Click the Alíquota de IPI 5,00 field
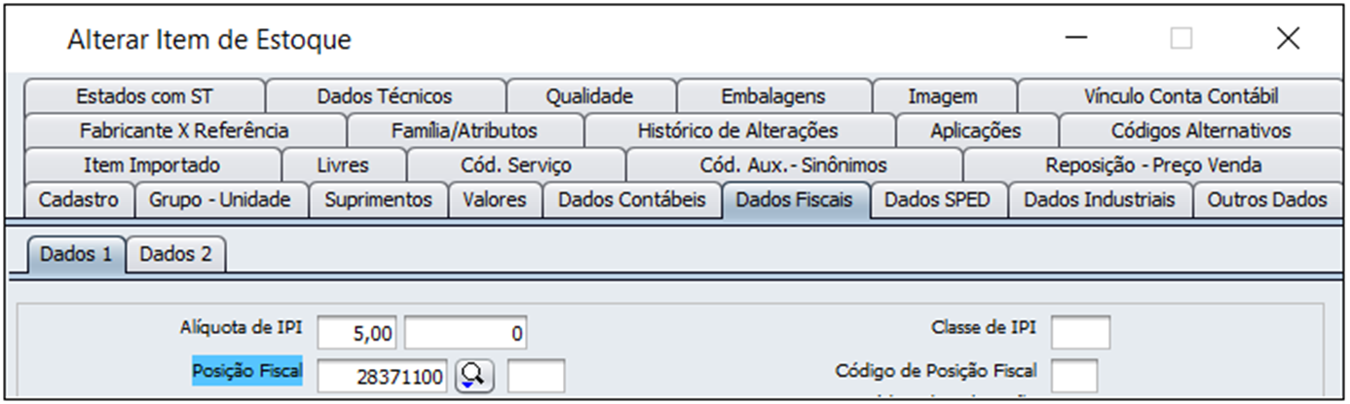The width and height of the screenshot is (1350, 404). [x=357, y=333]
